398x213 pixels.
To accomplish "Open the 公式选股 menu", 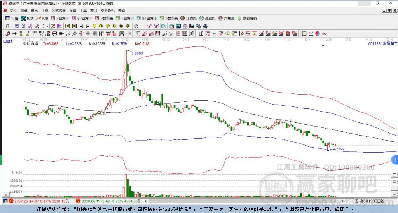I will click(x=59, y=10).
